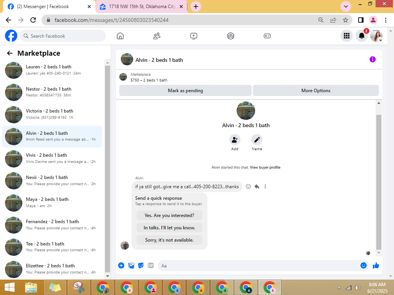The height and width of the screenshot is (295, 394).
Task: Send a thumbs up like
Action: coord(376,265)
